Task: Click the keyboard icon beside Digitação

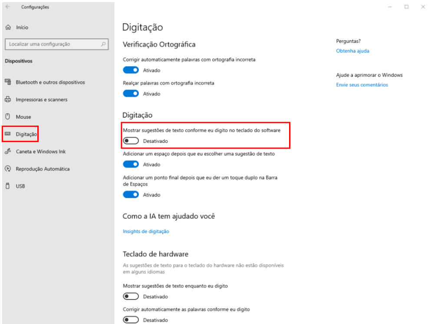Action: click(8, 134)
